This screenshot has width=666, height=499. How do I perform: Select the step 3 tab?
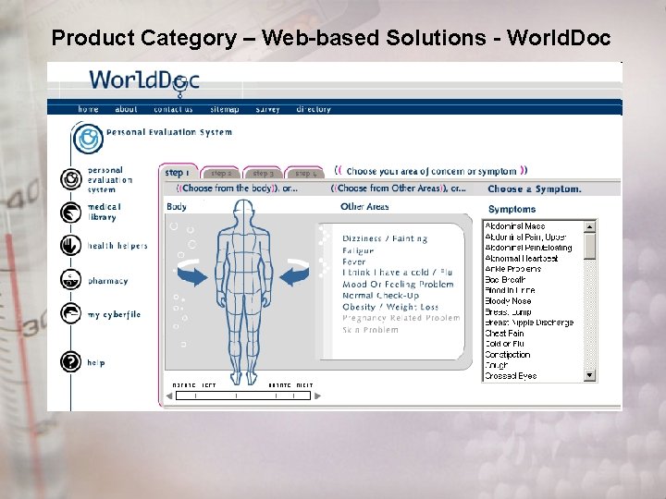click(x=263, y=173)
